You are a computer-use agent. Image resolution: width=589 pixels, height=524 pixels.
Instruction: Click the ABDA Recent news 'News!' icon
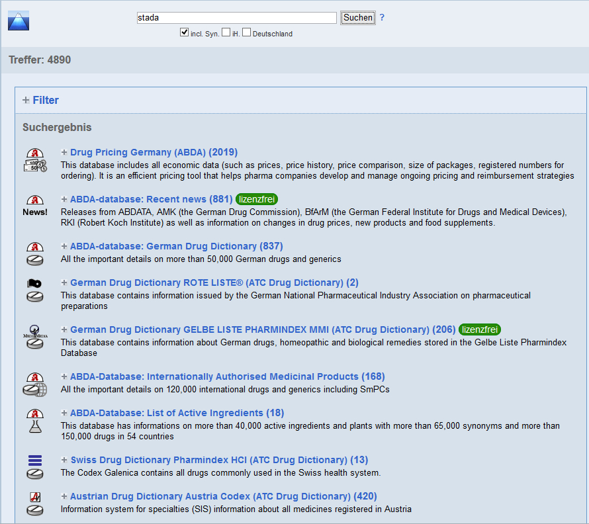[35, 206]
